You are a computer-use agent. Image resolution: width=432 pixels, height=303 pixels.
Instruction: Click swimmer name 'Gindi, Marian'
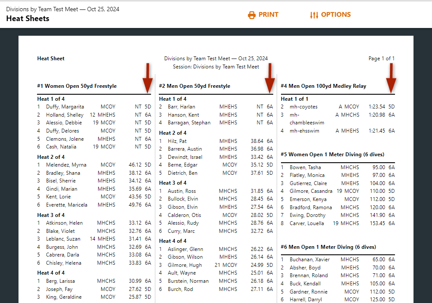tap(62, 189)
